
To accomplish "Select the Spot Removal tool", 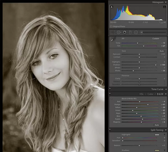I will point(119,32).
